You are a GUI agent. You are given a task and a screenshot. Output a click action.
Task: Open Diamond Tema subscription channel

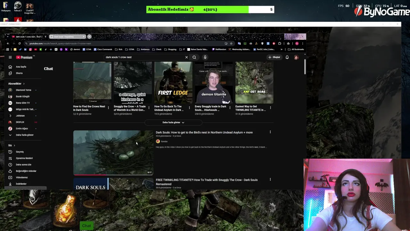(x=23, y=90)
